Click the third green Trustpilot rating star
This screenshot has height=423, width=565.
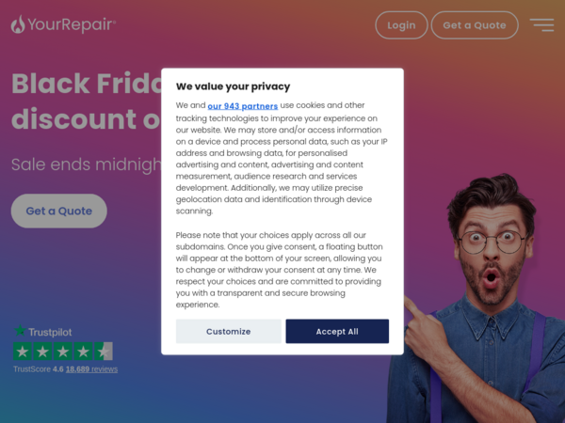(63, 352)
